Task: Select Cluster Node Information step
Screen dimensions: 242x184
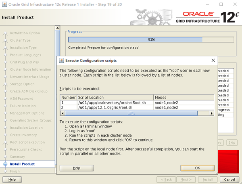Action: 30,69
